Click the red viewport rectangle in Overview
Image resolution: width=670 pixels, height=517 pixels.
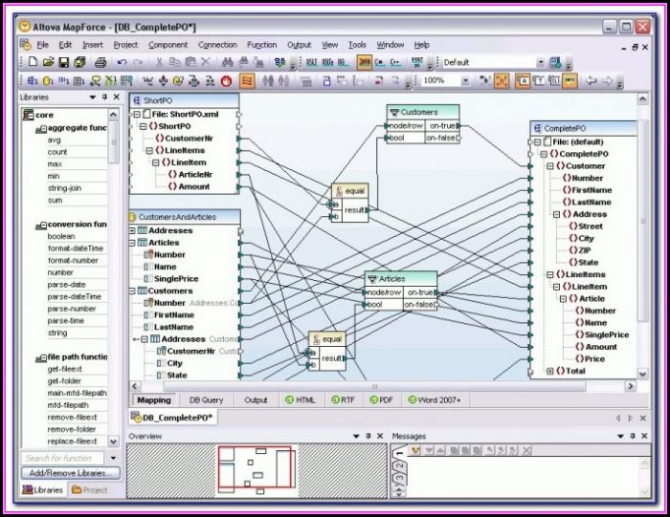[x=255, y=466]
